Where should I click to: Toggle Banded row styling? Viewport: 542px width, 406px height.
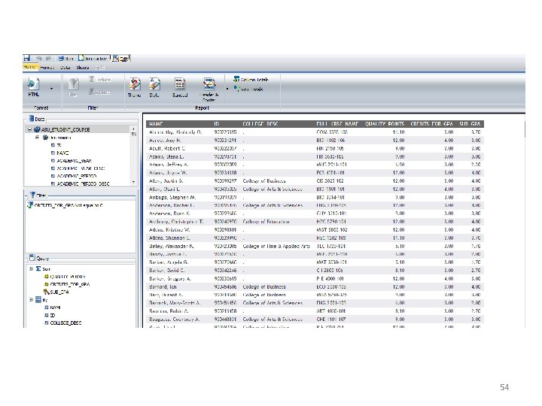point(180,87)
